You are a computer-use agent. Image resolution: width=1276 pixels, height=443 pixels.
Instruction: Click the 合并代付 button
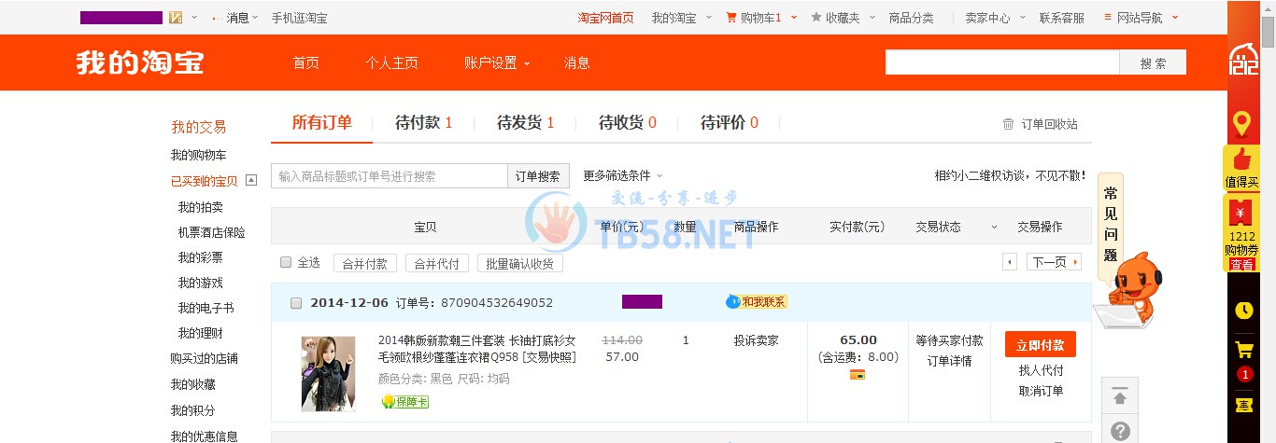[437, 263]
